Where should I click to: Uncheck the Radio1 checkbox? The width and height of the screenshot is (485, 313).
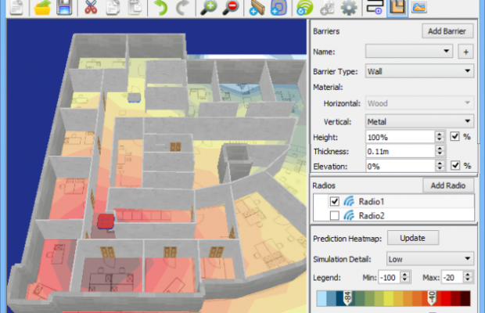click(334, 202)
